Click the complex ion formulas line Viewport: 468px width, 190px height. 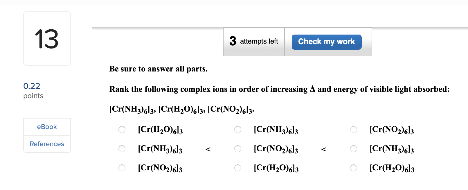pyautogui.click(x=181, y=109)
